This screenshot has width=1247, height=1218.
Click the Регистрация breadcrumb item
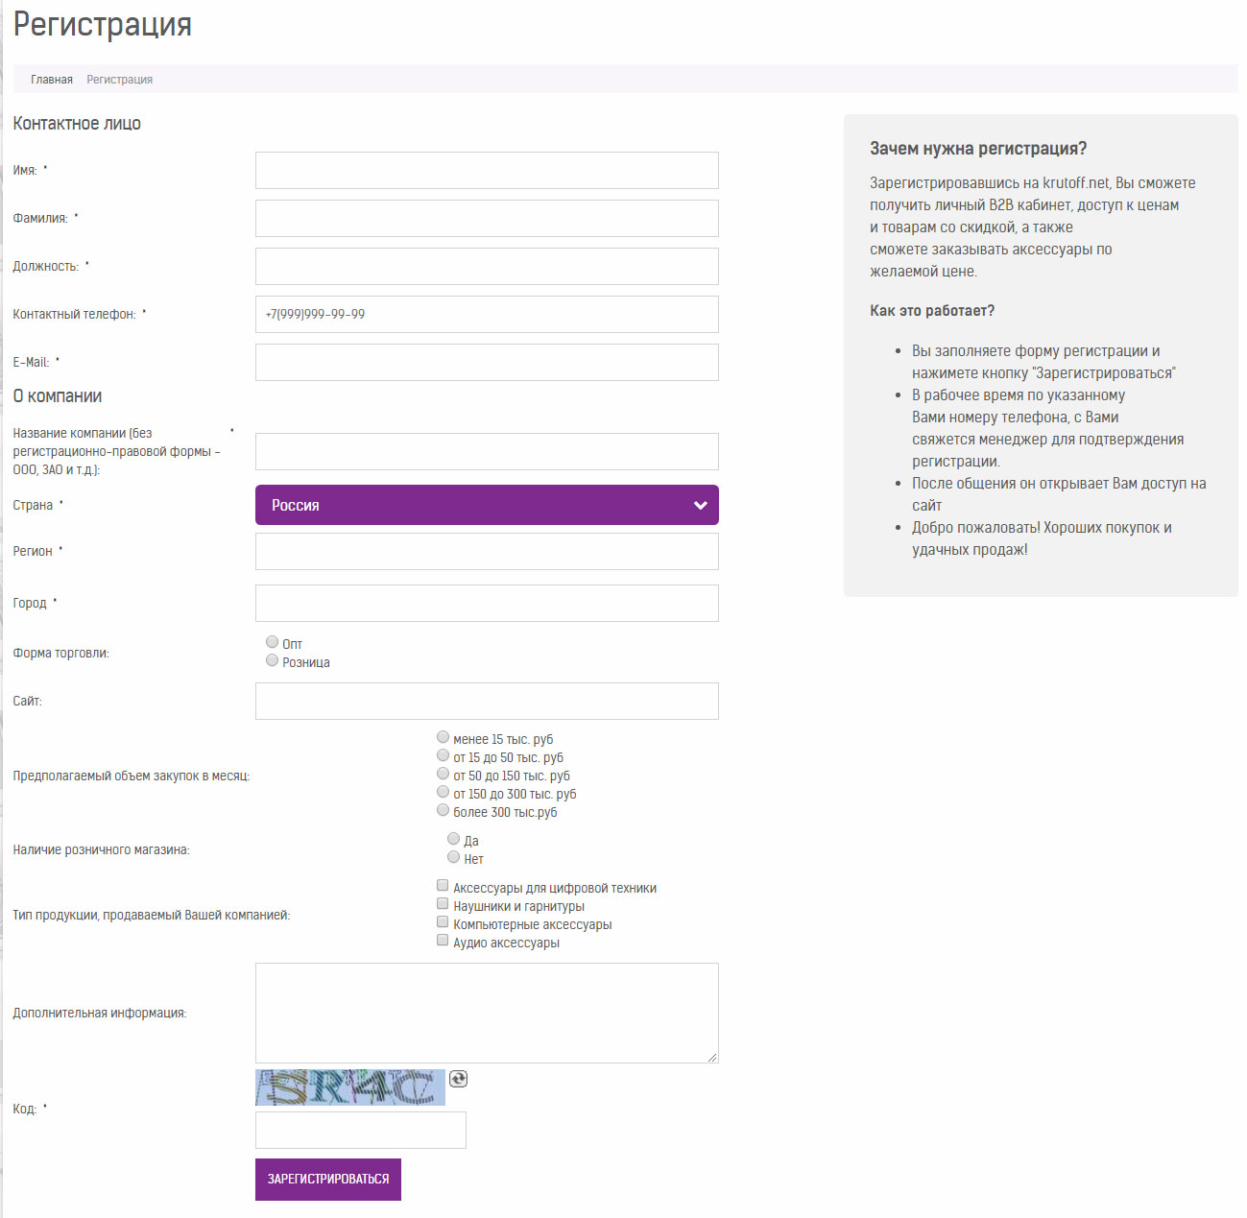click(120, 80)
